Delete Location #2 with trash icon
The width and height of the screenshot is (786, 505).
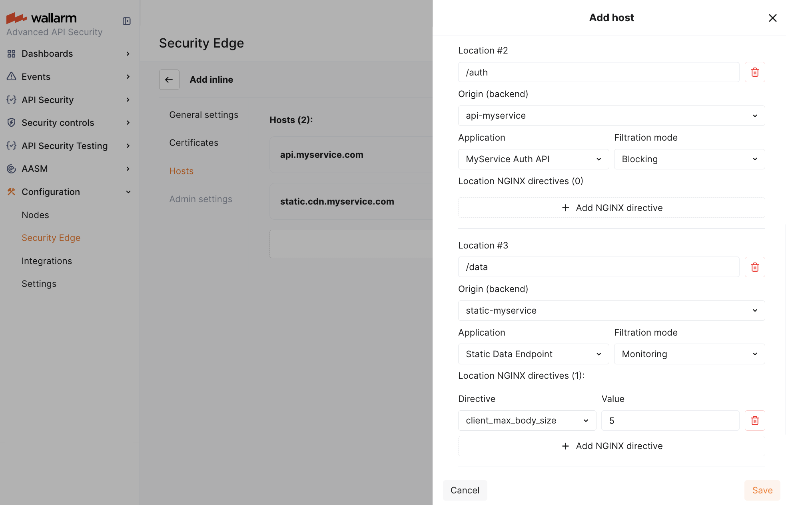click(754, 72)
